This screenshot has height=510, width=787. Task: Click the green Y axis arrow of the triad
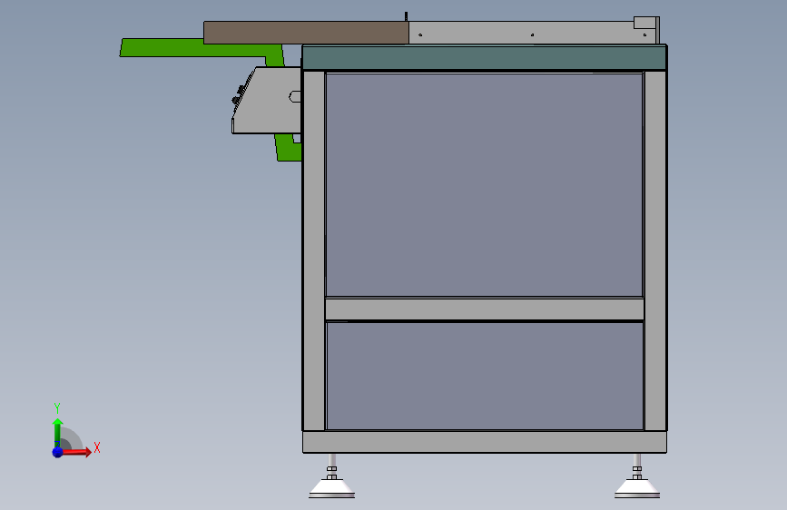[57, 433]
